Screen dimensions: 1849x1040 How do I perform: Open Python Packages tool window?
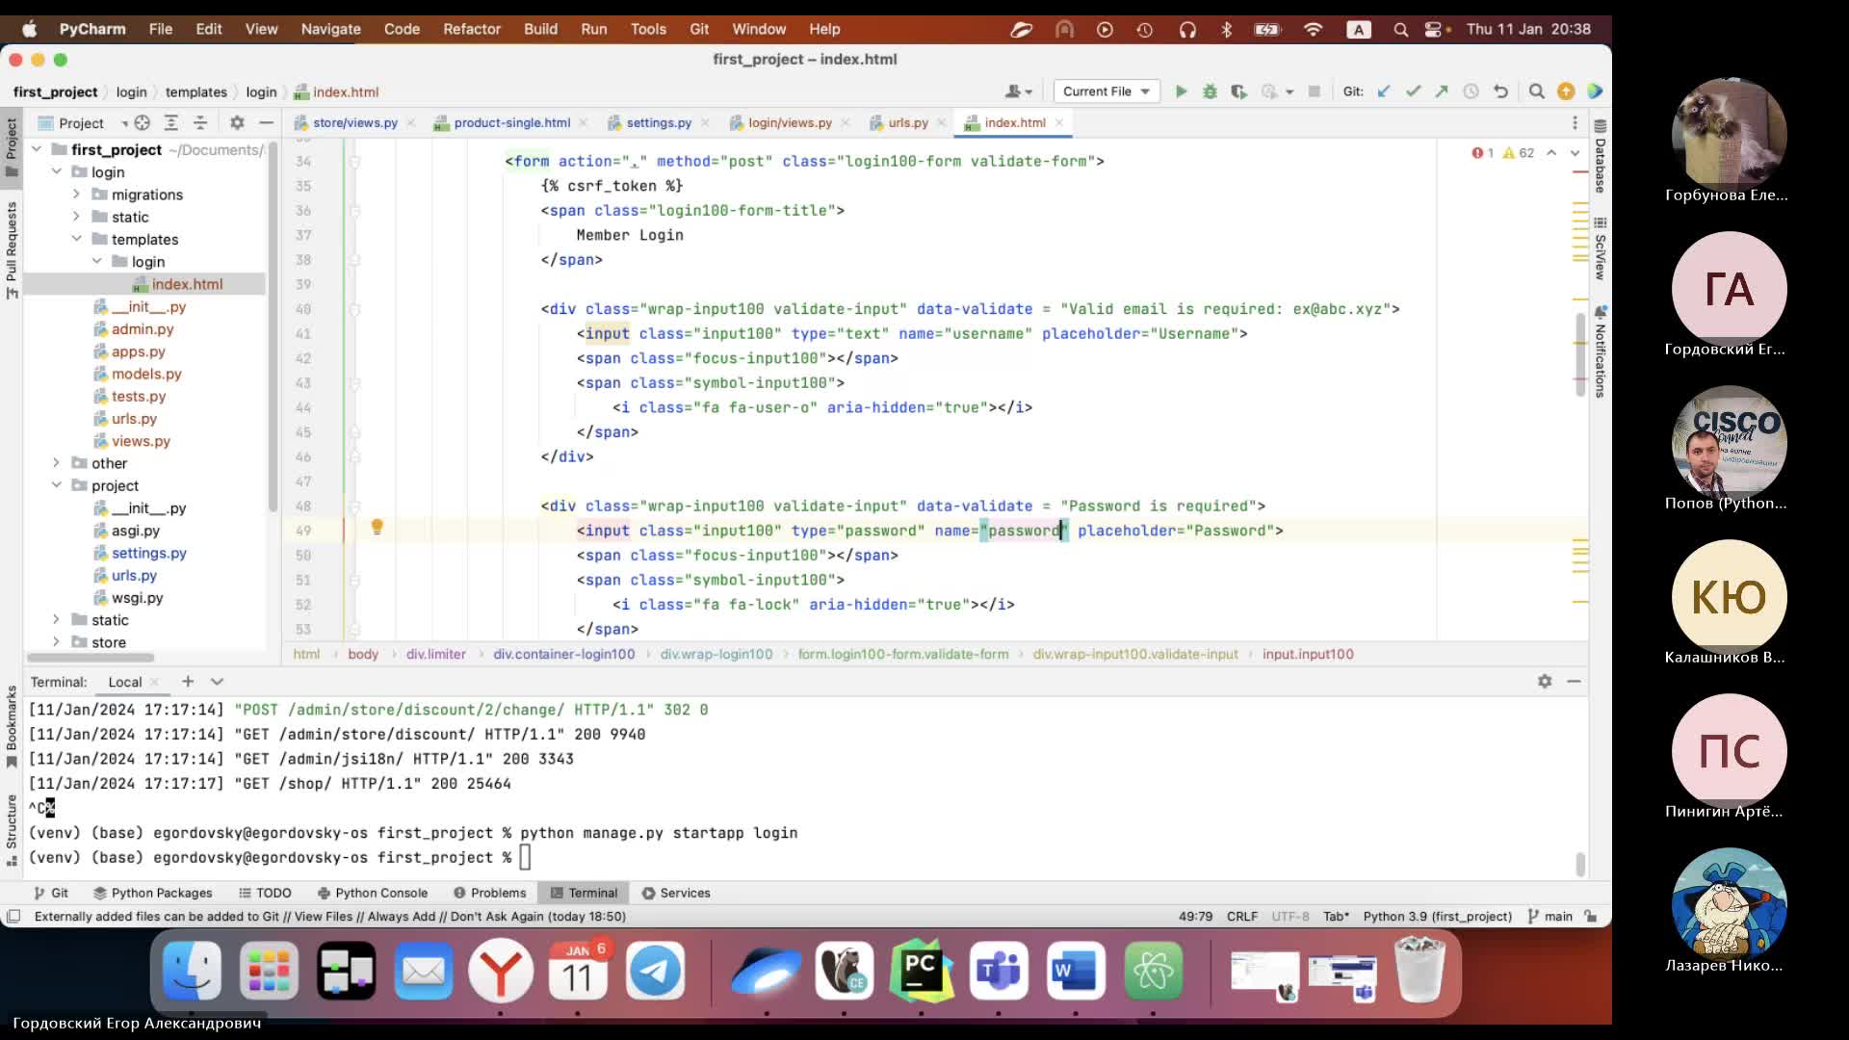(x=152, y=893)
